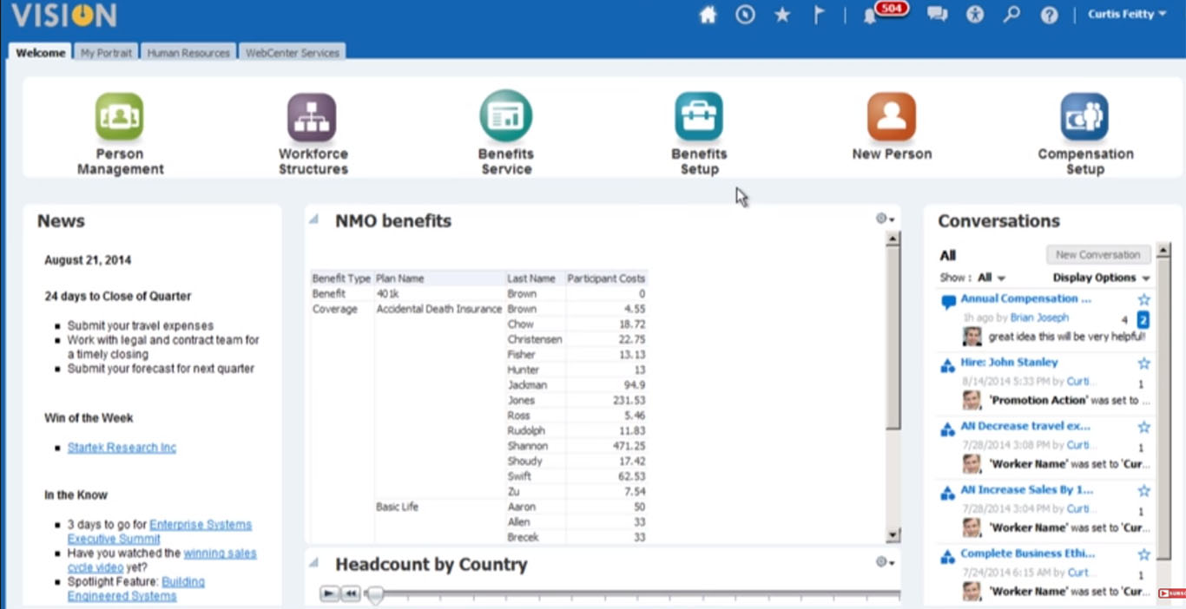Screen dimensions: 1186x609
Task: Open Building Engineered Systems link
Action: coord(136,589)
